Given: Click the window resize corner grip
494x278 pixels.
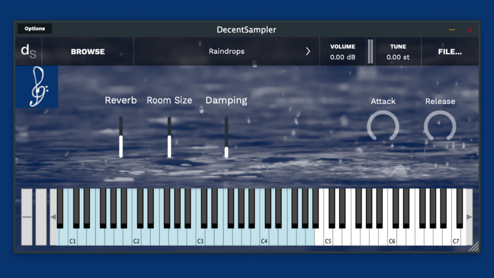Looking at the screenshot, I should coord(474,247).
